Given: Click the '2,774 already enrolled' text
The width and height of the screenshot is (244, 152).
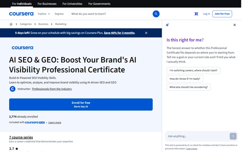Looking at the screenshot, I should point(23,117).
